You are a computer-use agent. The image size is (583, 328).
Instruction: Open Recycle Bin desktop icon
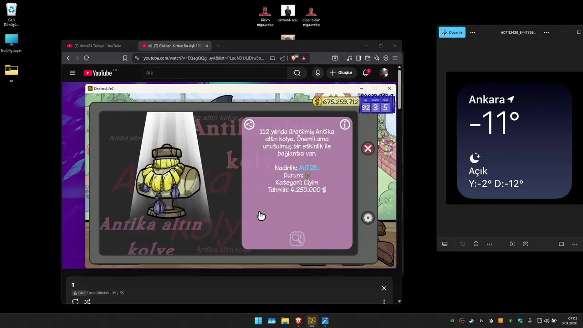tap(11, 15)
